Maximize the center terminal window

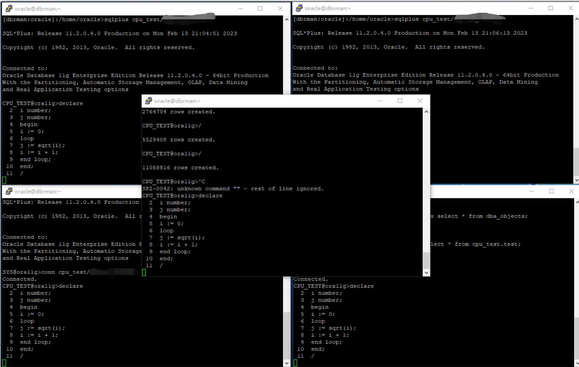coord(400,101)
